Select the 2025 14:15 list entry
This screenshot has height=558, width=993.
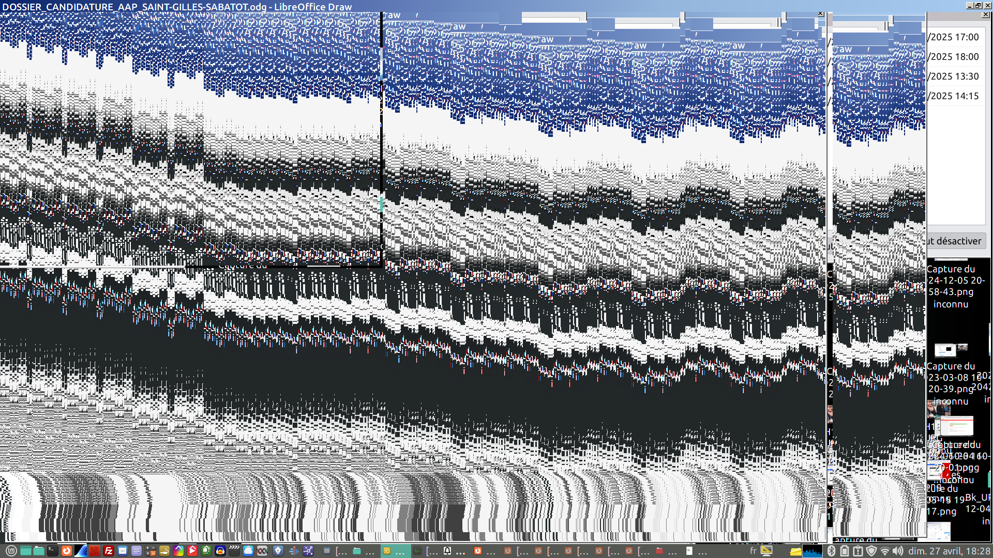(954, 96)
